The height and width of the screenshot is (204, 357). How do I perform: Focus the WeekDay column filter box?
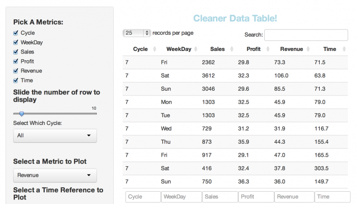pos(181,197)
